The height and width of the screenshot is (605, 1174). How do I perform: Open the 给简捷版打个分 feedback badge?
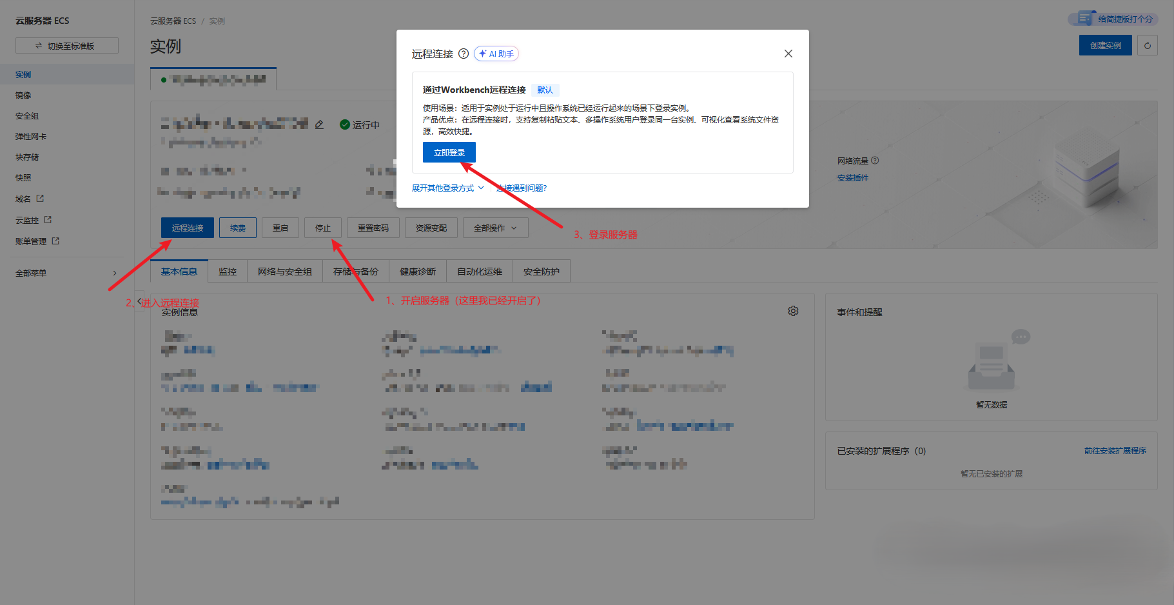coord(1113,19)
